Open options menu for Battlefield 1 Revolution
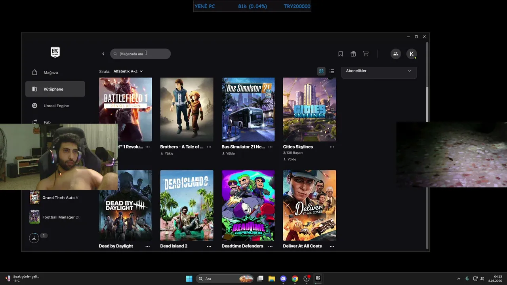 (x=148, y=147)
